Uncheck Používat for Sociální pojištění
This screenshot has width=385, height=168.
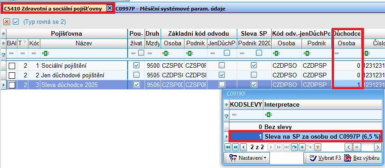pos(136,65)
